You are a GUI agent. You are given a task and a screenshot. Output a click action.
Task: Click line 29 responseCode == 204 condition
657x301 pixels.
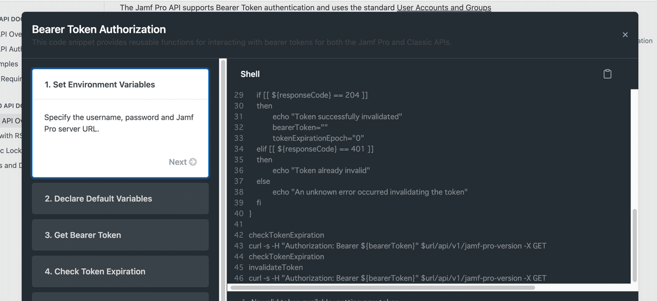[x=312, y=95]
